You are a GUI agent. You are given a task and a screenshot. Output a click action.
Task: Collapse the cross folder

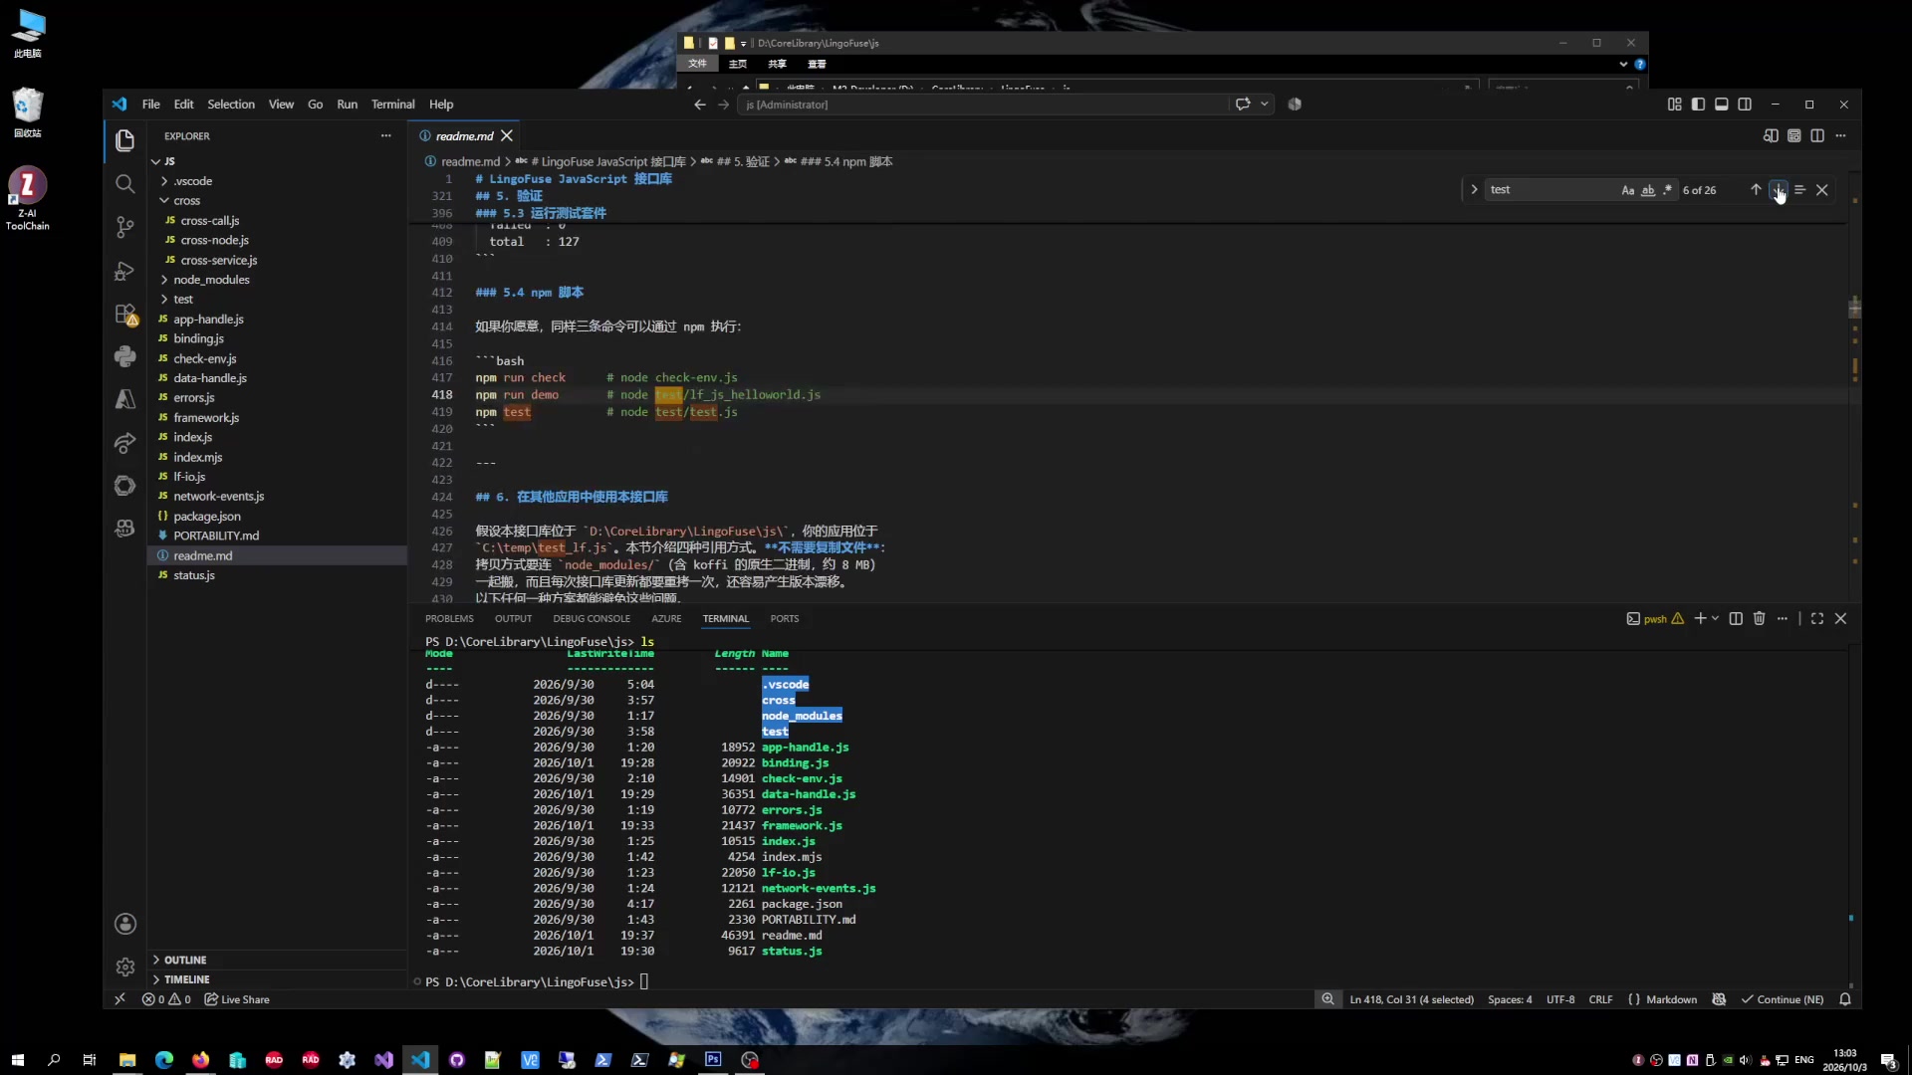pos(186,200)
